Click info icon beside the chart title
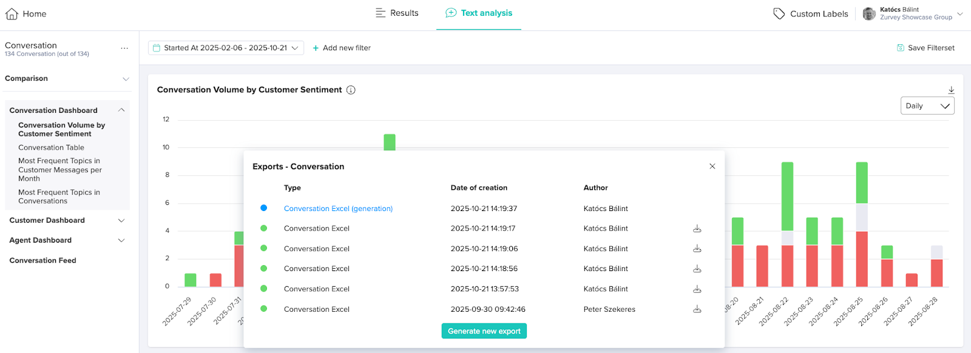This screenshot has width=971, height=353. click(x=351, y=90)
